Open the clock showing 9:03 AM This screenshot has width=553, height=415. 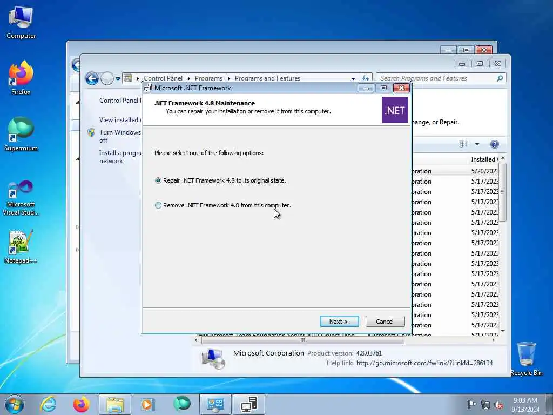point(525,404)
